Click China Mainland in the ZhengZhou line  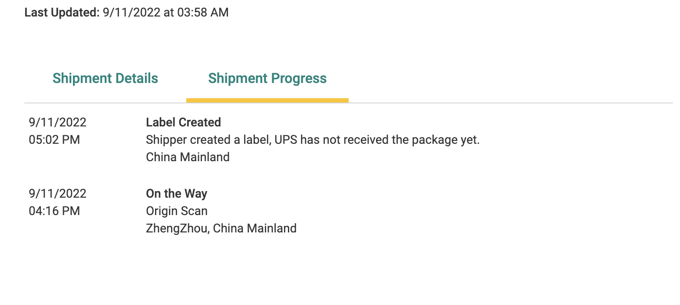point(255,229)
